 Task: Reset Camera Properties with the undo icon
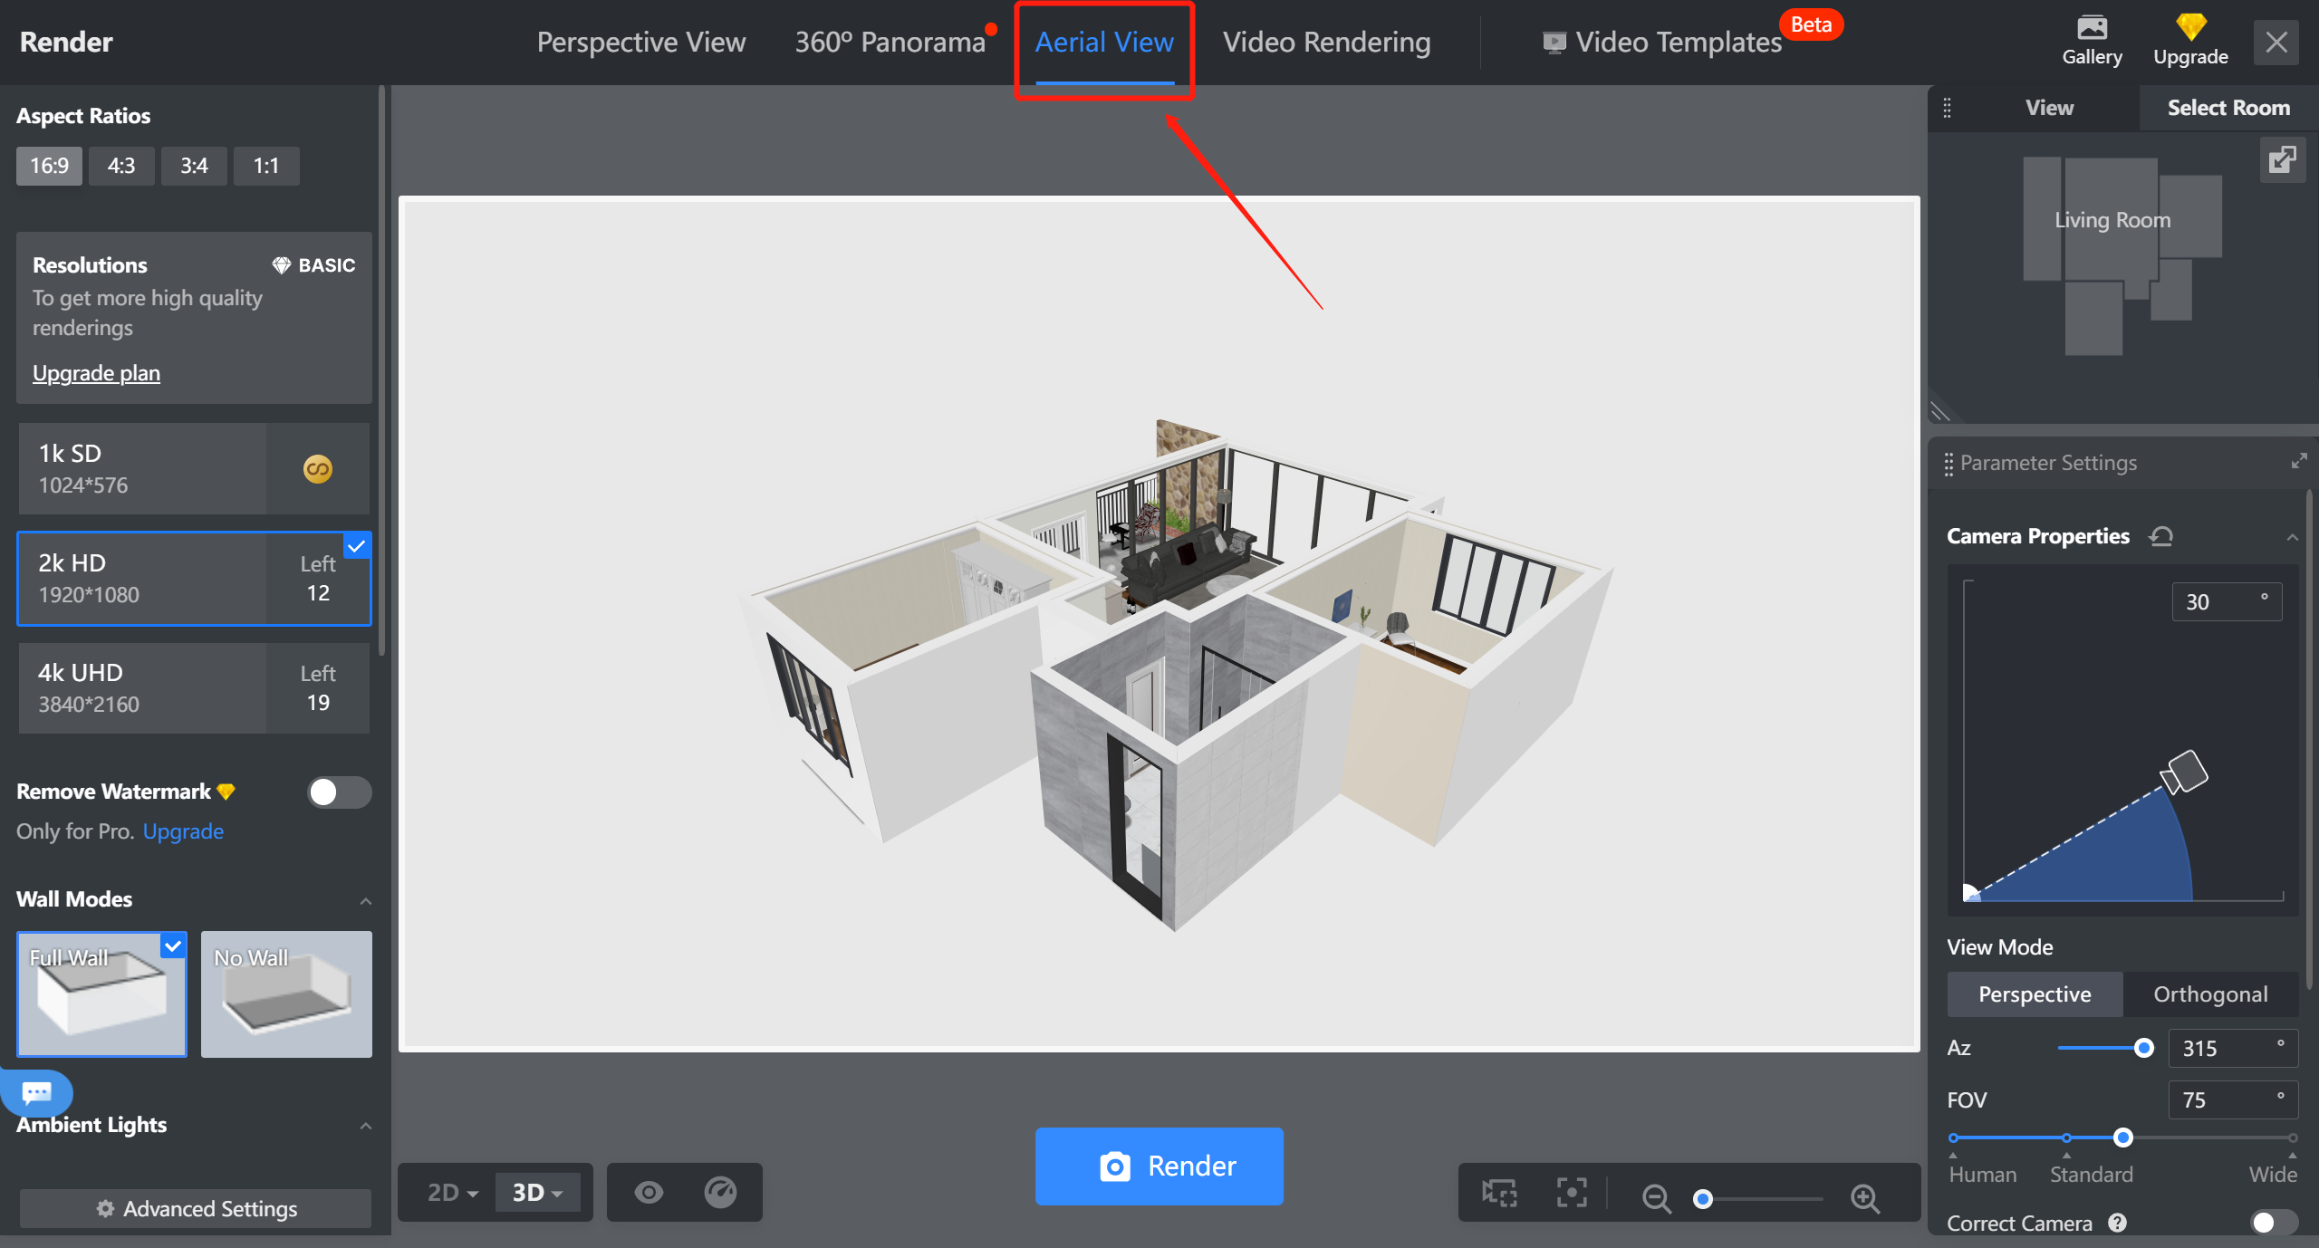tap(2160, 536)
